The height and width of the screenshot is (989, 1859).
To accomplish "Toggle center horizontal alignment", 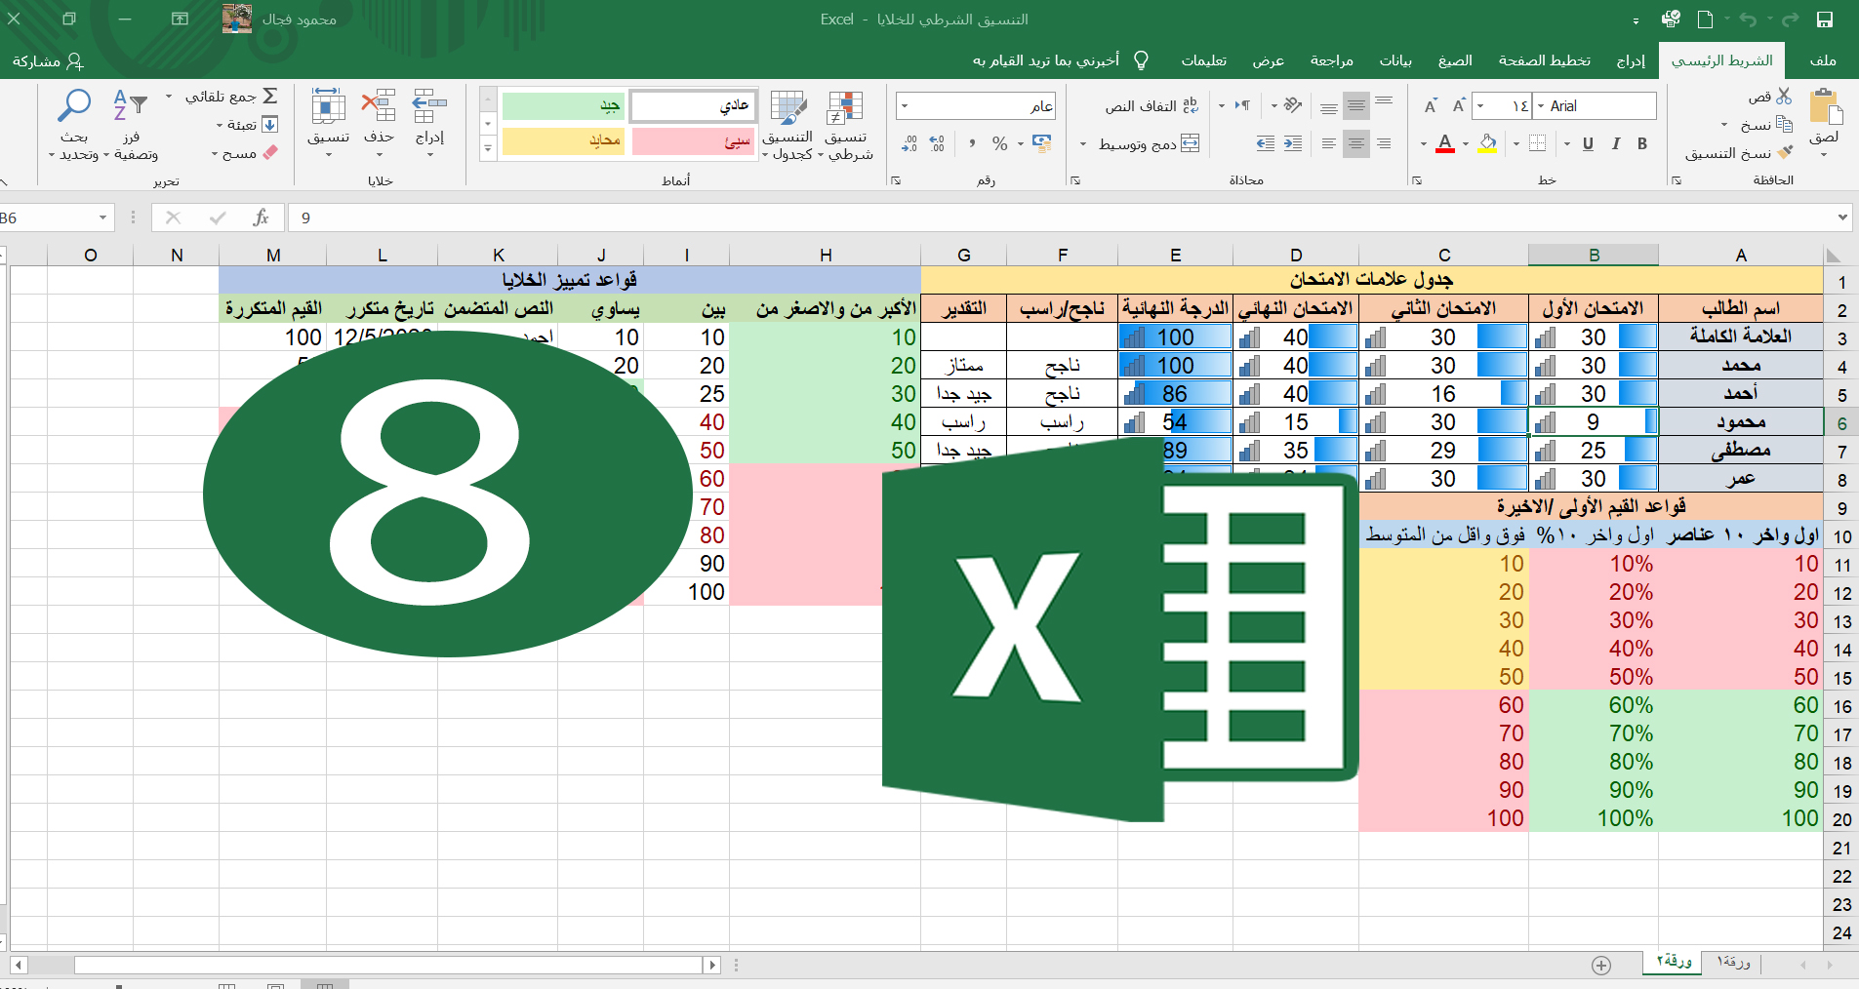I will [x=1356, y=143].
